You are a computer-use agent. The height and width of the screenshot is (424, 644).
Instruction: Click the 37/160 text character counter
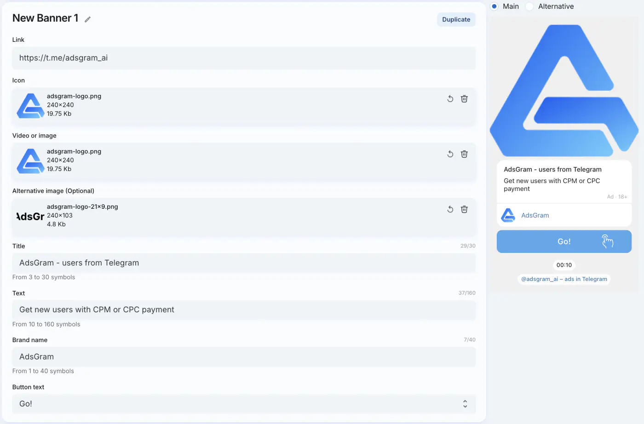467,293
